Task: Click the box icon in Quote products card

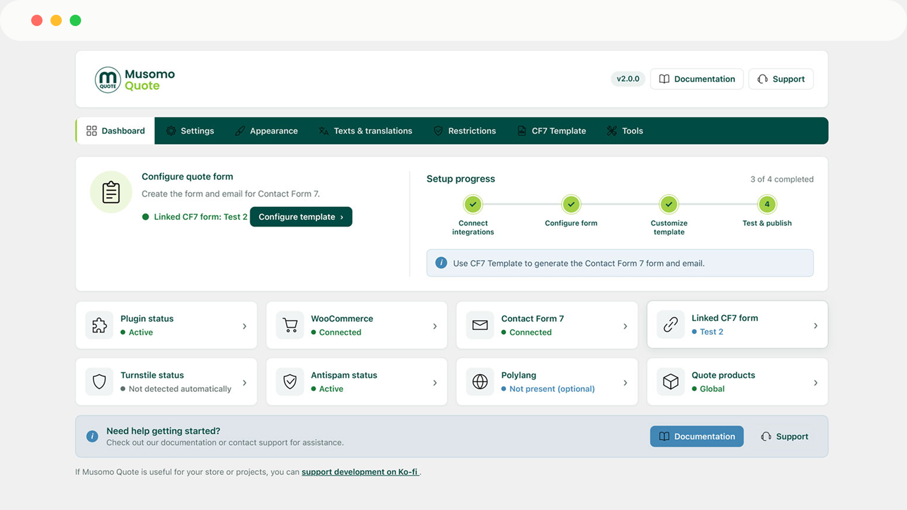Action: (671, 382)
